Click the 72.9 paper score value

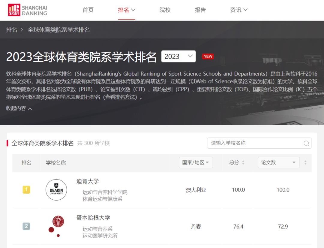[x=283, y=227]
